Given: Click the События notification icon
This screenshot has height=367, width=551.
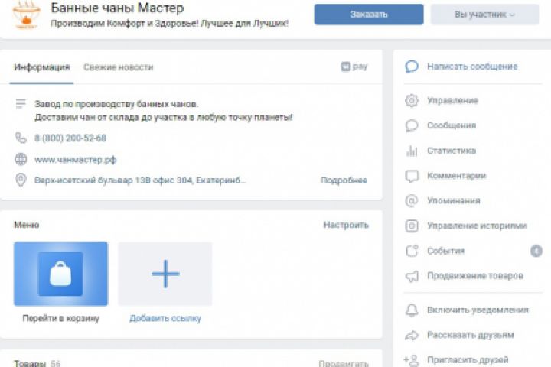Looking at the screenshot, I should 412,251.
